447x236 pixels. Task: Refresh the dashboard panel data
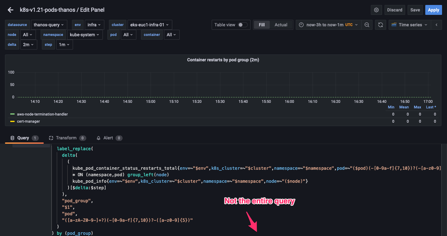coord(380,24)
